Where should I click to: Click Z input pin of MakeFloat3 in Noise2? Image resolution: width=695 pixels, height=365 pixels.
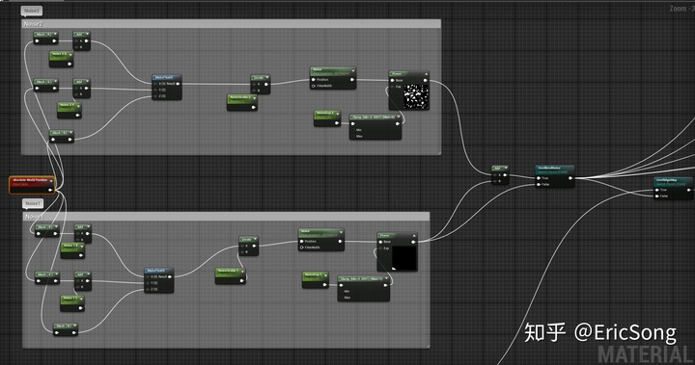coord(155,96)
